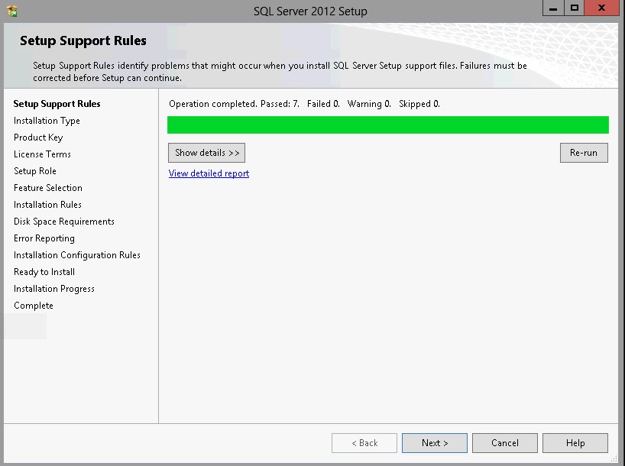Open the View detailed report link

(209, 173)
